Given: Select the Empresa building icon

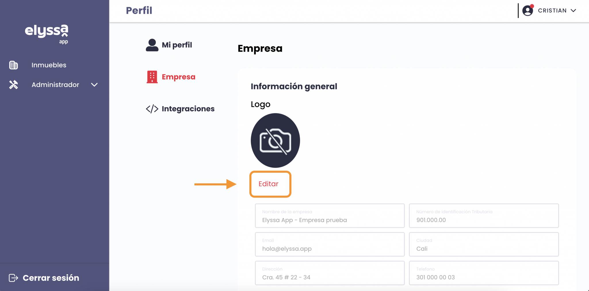Looking at the screenshot, I should point(152,77).
